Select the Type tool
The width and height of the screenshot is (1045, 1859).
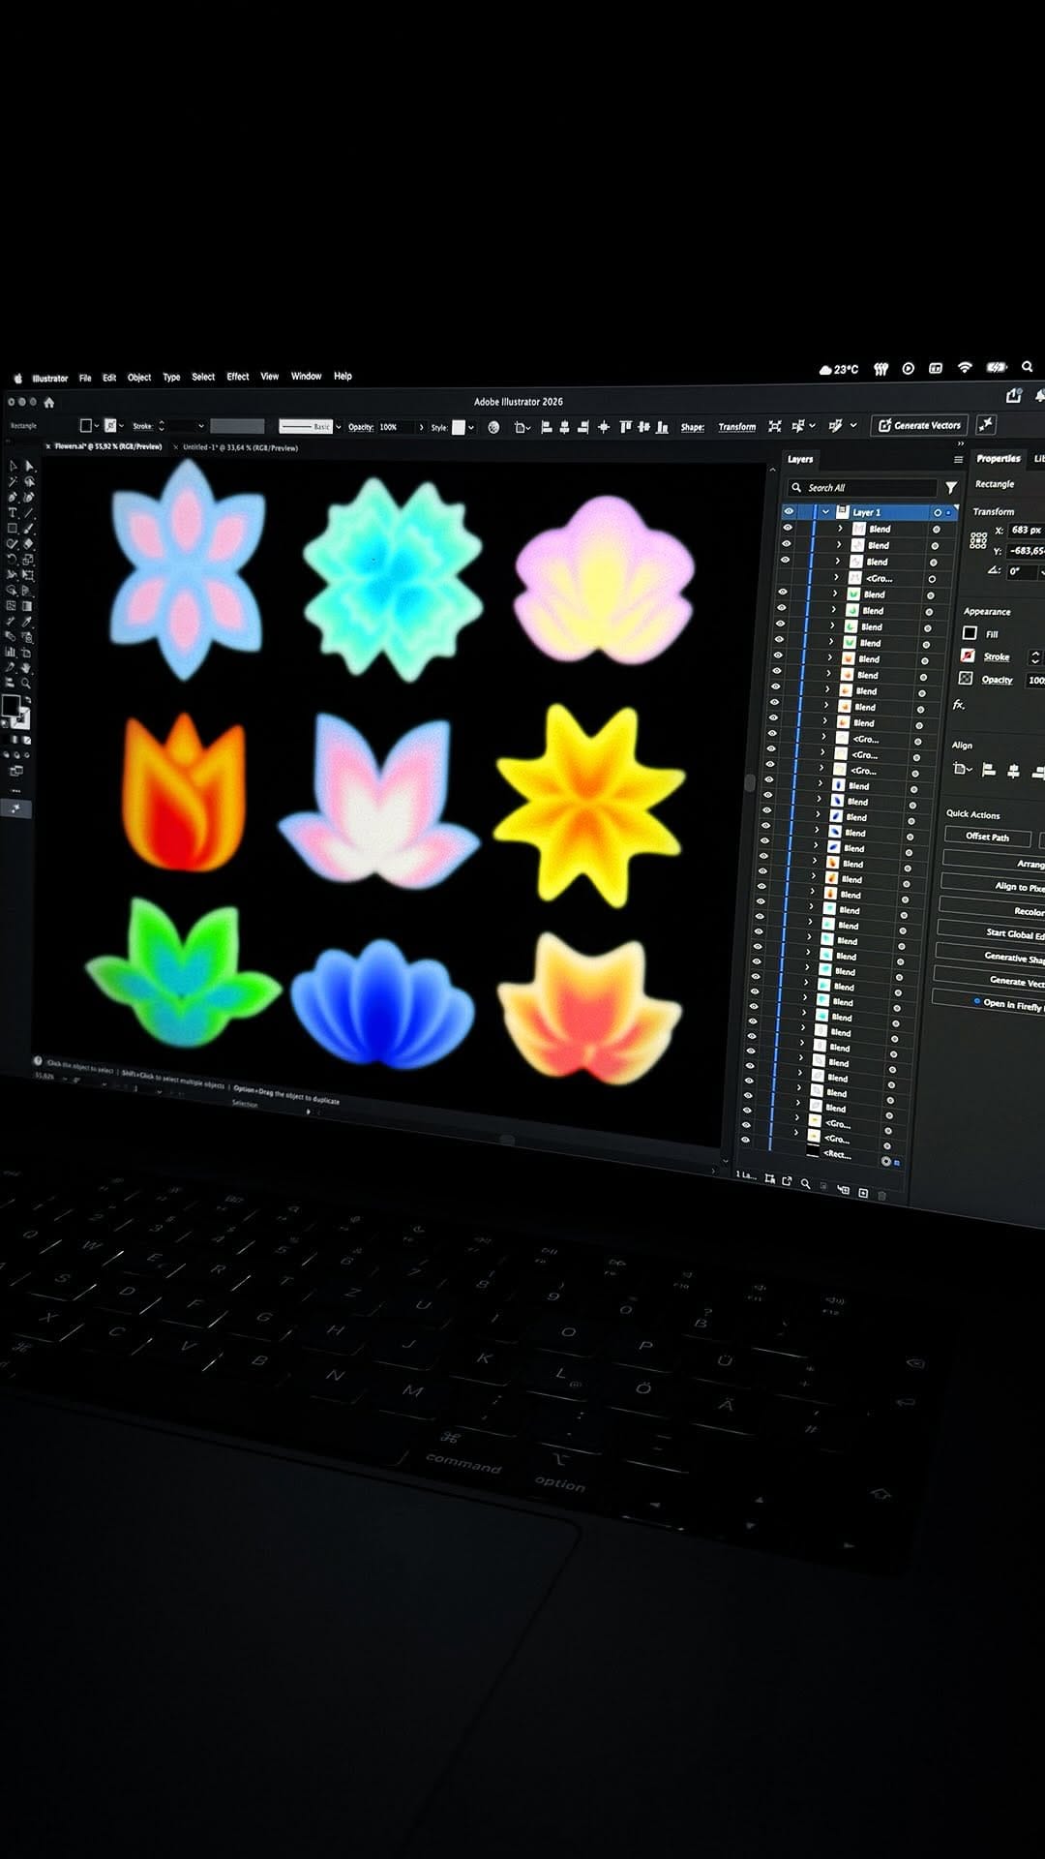(13, 512)
